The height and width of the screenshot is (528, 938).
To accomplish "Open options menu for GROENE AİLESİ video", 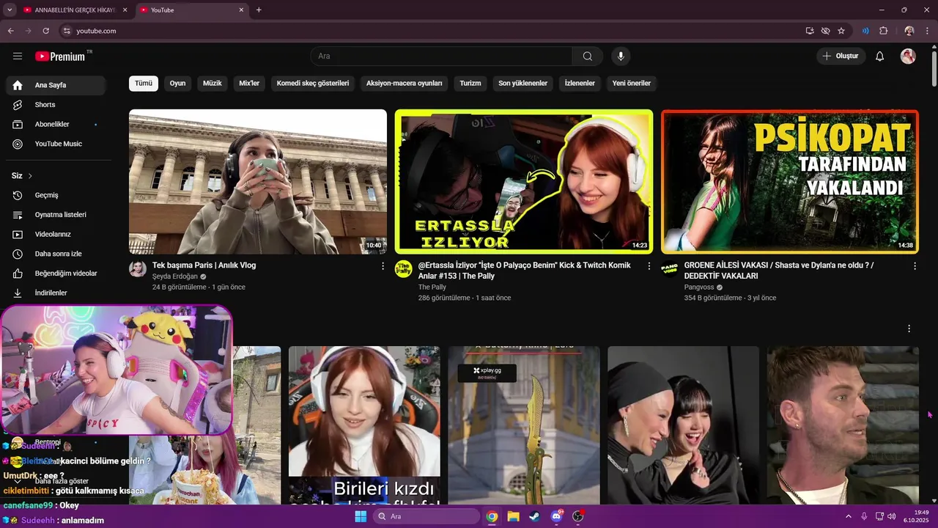I will click(x=915, y=266).
